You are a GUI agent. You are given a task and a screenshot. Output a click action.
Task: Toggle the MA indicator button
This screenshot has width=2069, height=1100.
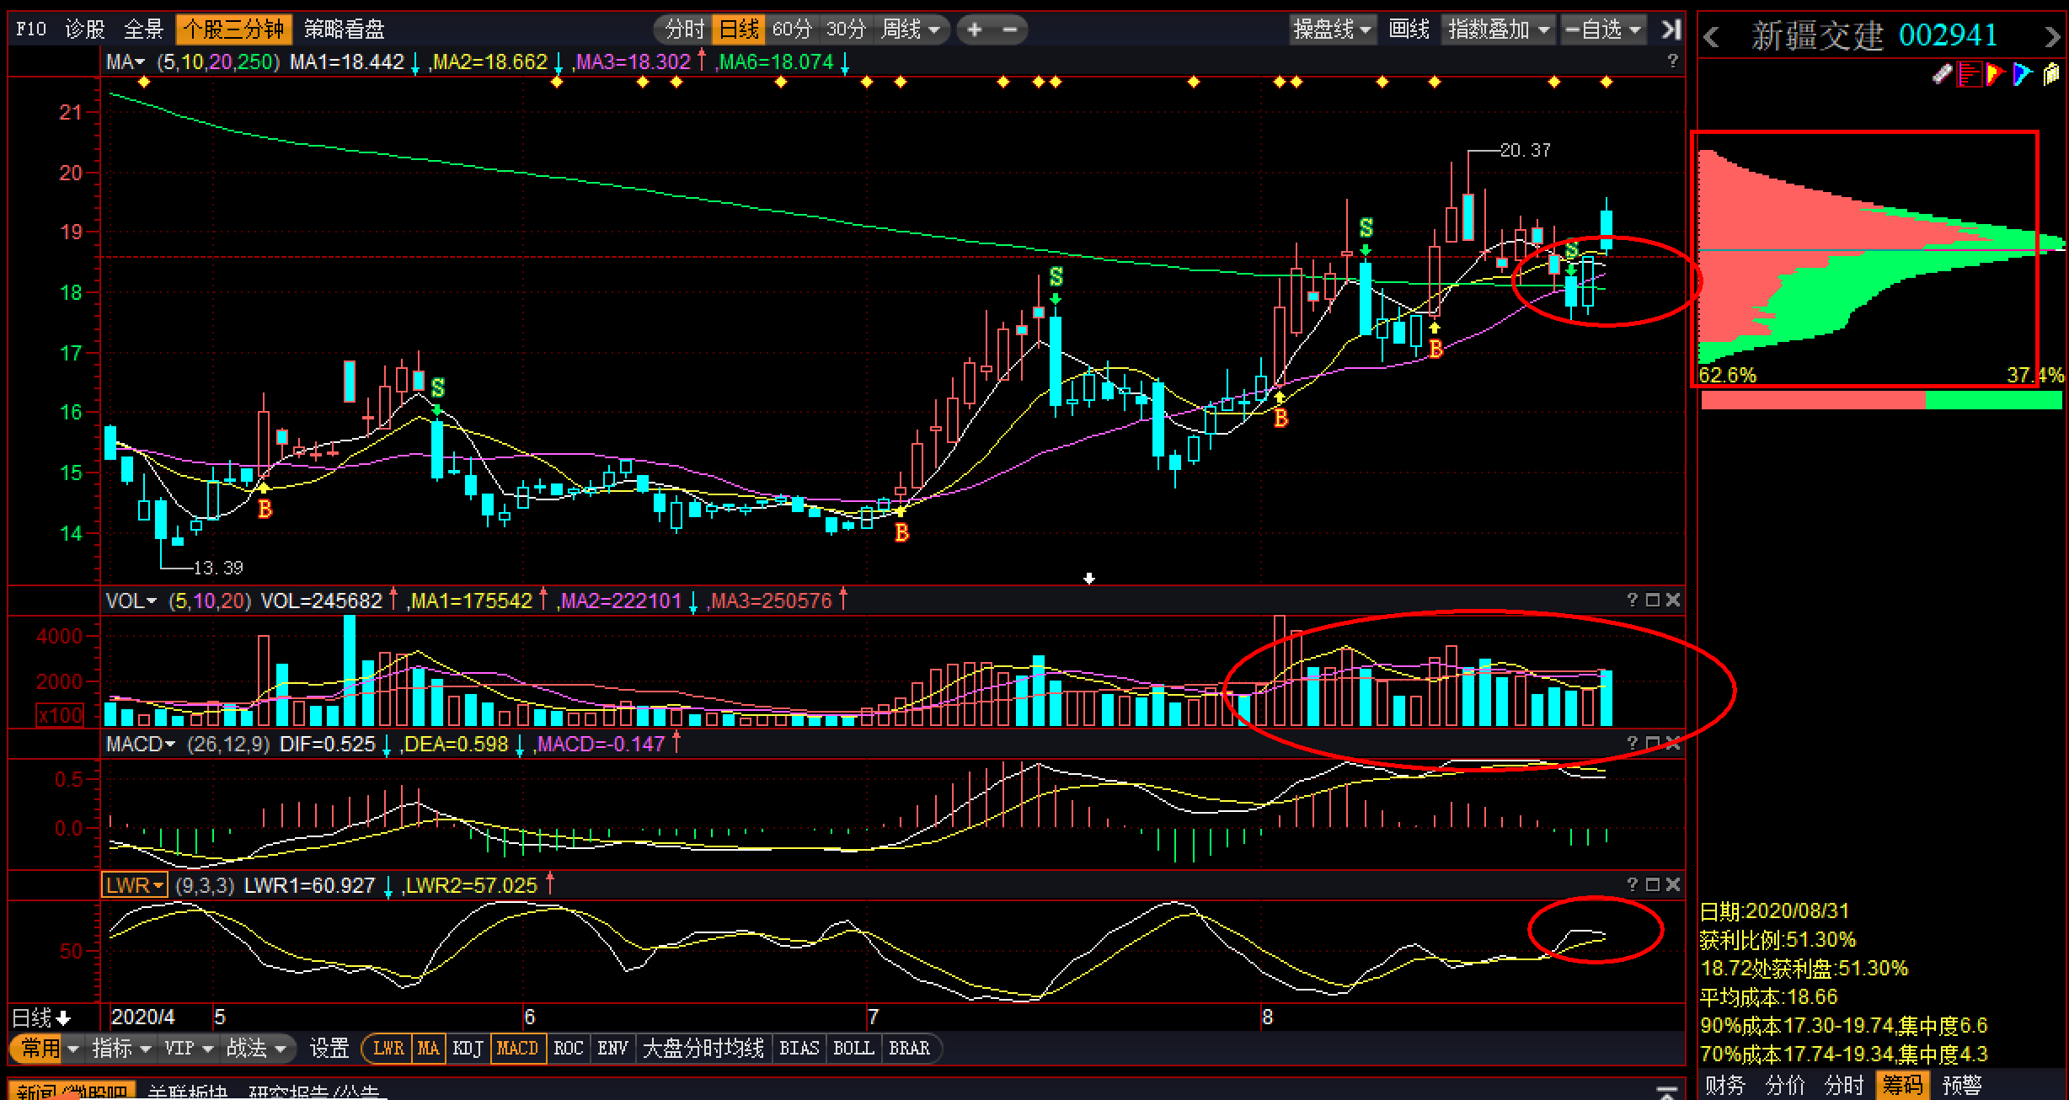point(428,1049)
